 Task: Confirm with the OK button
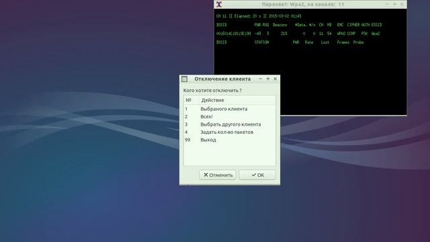257,175
